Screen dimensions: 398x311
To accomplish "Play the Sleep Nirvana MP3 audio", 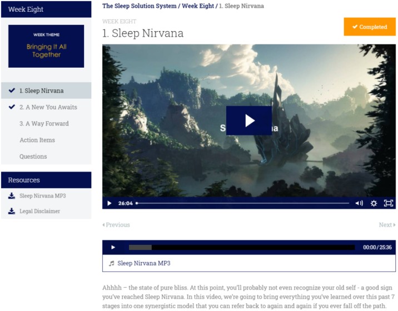I will (x=113, y=247).
